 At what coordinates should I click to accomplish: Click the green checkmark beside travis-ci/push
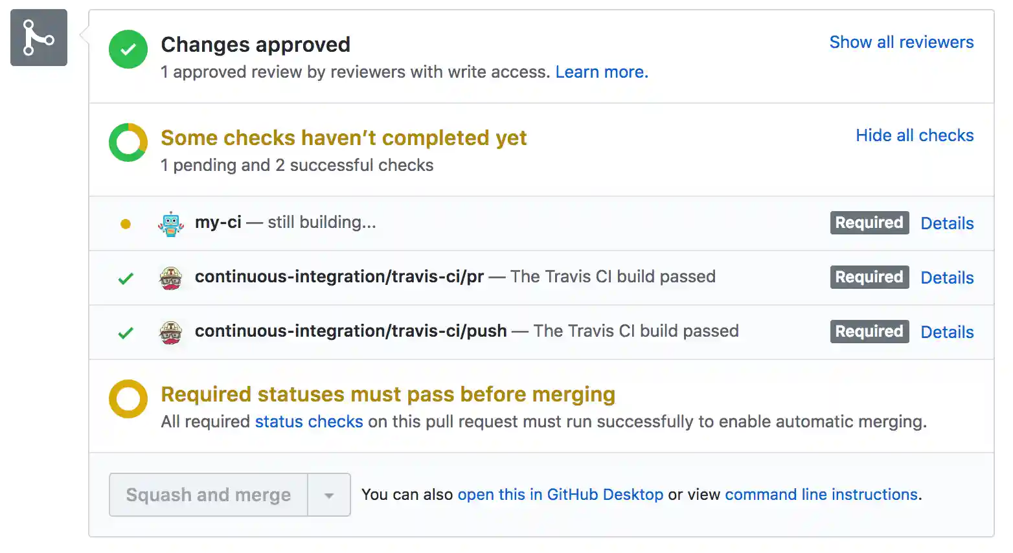pos(126,332)
